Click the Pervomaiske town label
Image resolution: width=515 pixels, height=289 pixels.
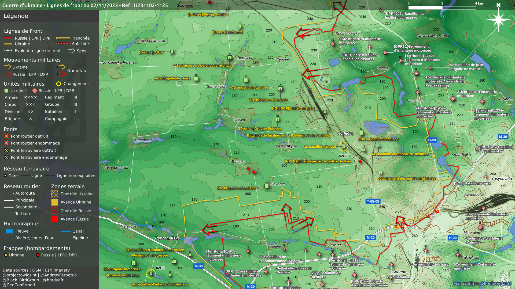[167, 238]
